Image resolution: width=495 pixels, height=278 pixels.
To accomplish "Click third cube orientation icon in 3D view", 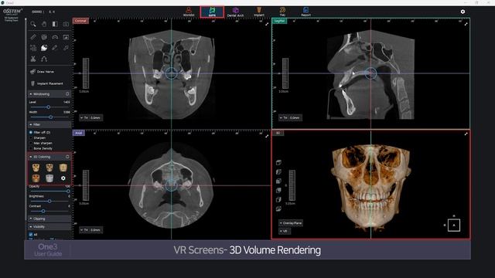I will point(278,181).
